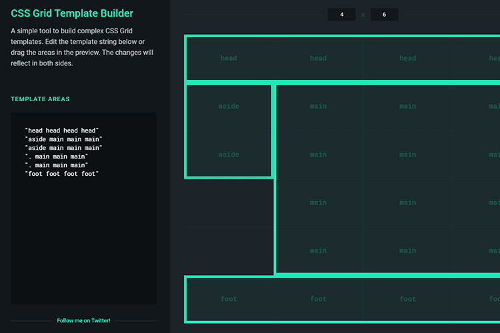Select the second foot cell in preview
The height and width of the screenshot is (333, 500).
(x=318, y=299)
